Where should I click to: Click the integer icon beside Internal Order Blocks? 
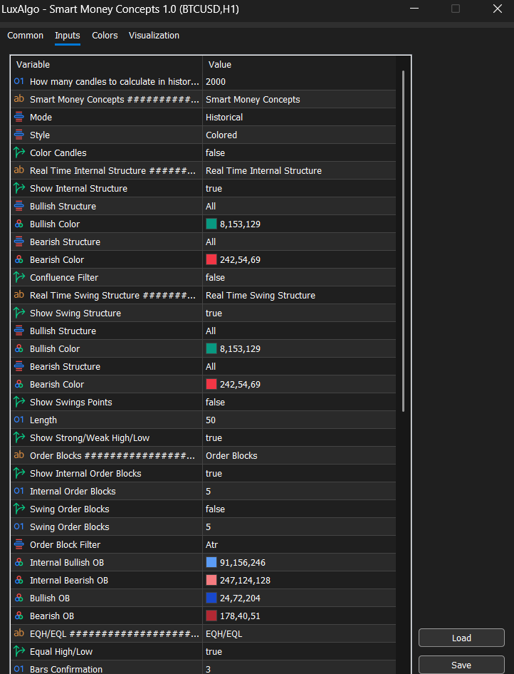click(19, 491)
